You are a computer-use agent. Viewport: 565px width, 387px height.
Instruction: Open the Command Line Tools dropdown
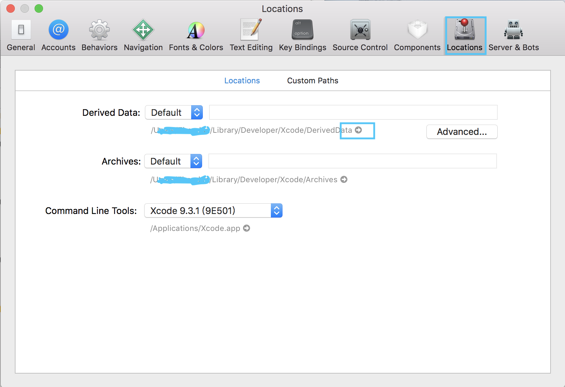pyautogui.click(x=213, y=210)
